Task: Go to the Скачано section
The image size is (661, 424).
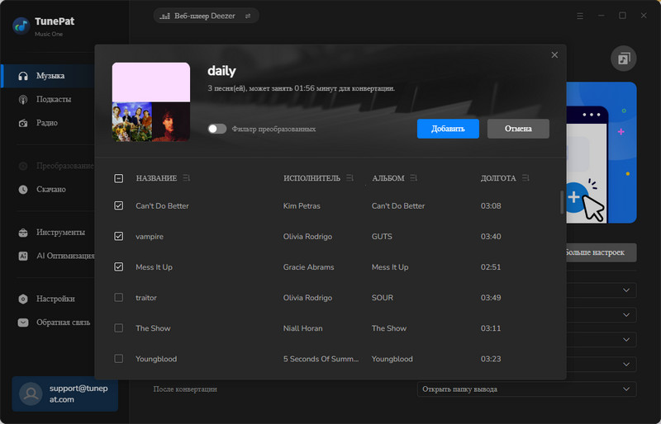Action: click(51, 190)
